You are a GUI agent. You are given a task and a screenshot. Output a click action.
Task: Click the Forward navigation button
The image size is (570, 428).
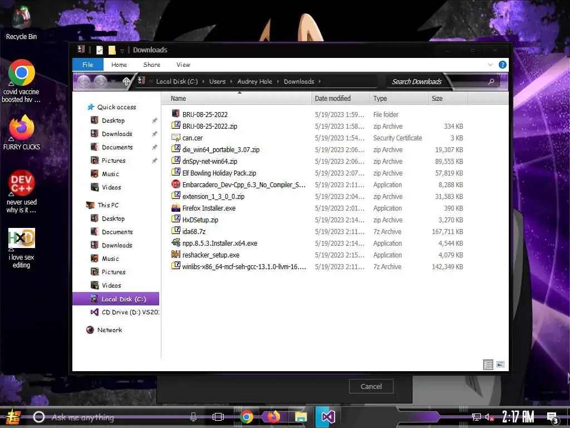(x=100, y=81)
